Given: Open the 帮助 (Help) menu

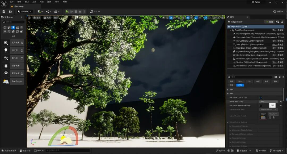Looking at the screenshot, I should click(x=65, y=2).
